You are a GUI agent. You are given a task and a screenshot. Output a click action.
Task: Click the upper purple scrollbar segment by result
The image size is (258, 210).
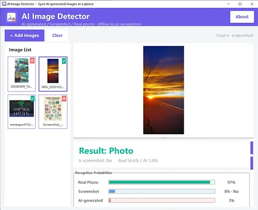pos(252,148)
